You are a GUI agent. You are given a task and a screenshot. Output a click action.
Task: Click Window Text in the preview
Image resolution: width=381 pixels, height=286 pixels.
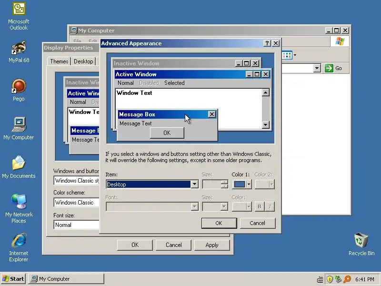134,93
